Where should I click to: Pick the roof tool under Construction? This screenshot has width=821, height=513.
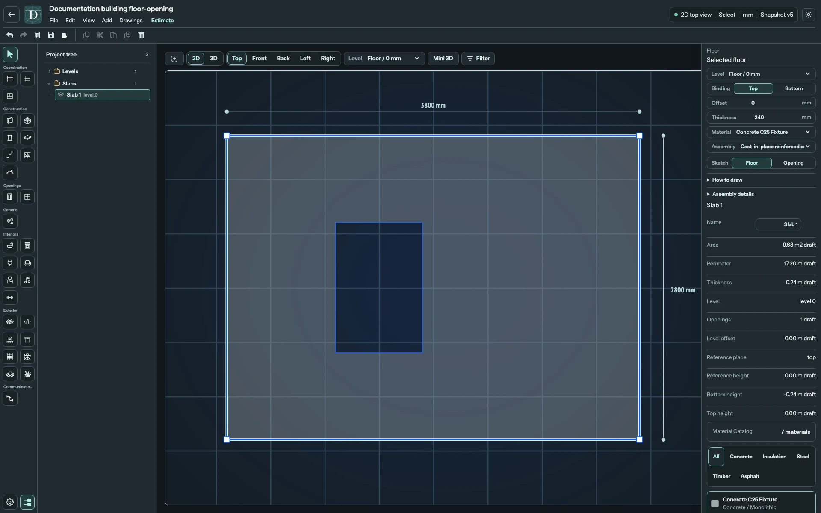coord(10,173)
